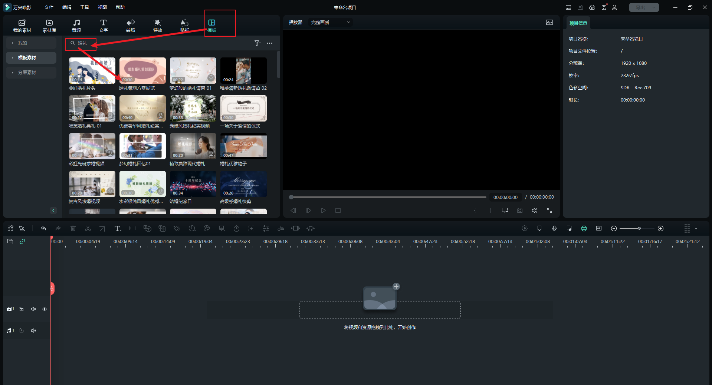Viewport: 712px width, 385px height.
Task: Click the 导出 export button
Action: (640, 7)
